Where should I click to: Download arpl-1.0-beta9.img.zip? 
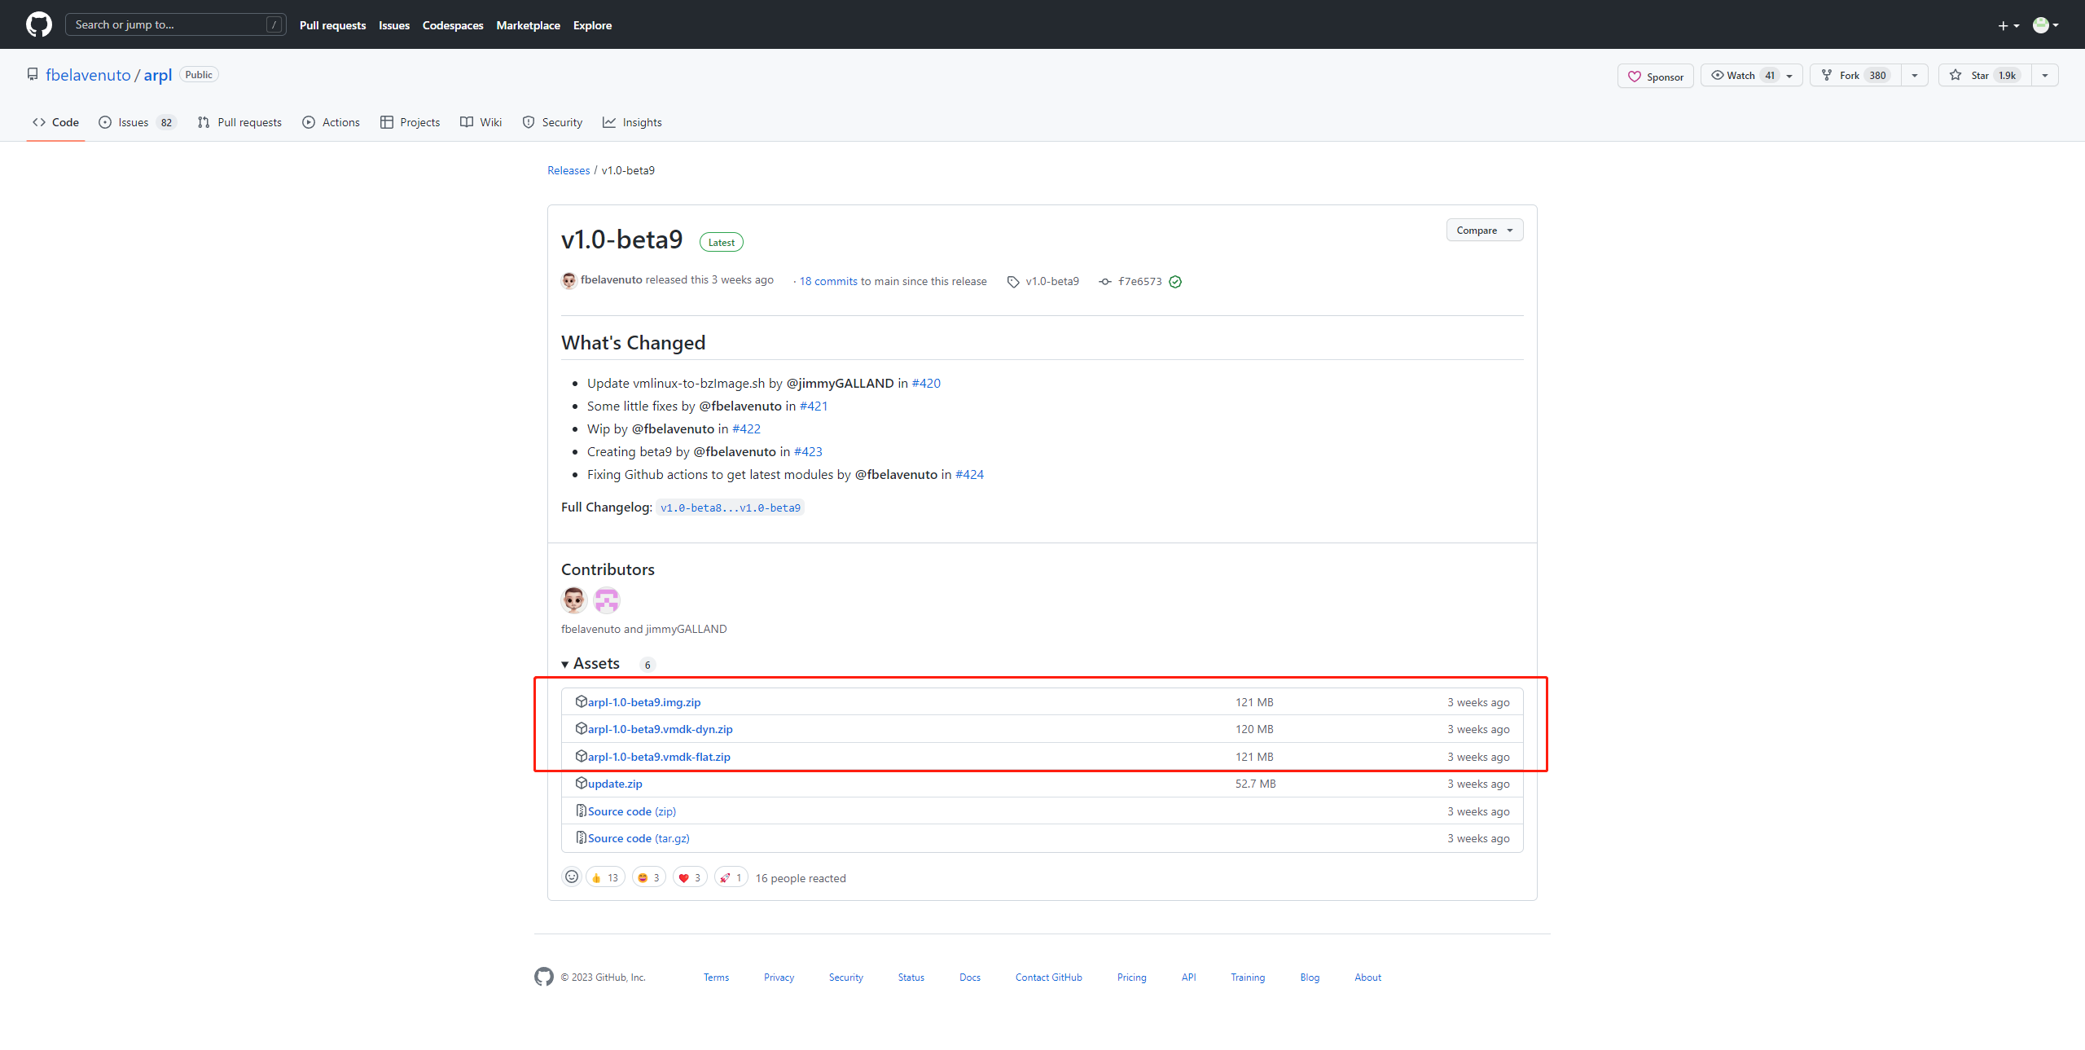click(x=643, y=702)
